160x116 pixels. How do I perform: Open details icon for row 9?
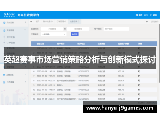pyautogui.click(x=139, y=85)
